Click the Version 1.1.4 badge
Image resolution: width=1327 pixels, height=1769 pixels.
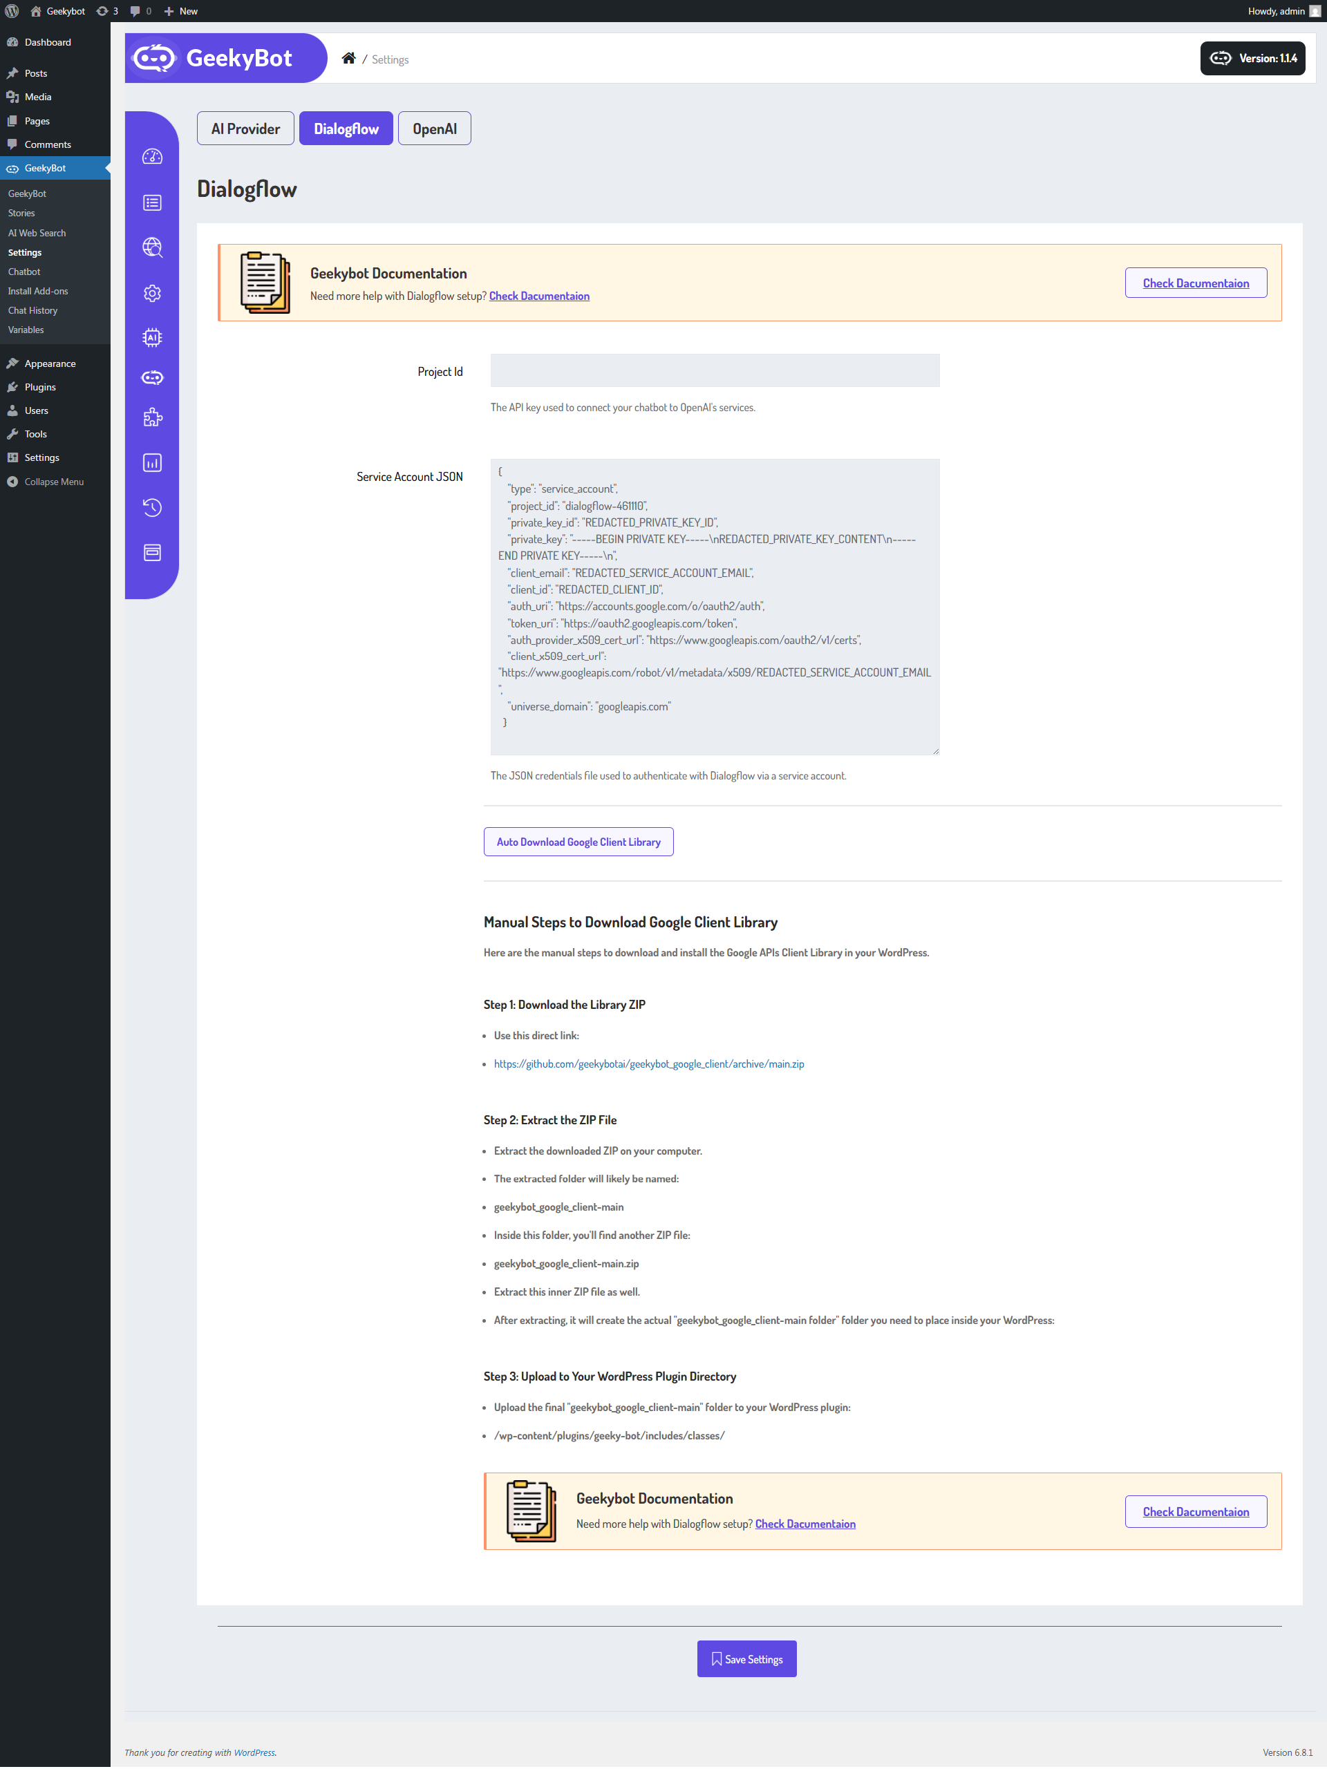pos(1252,58)
